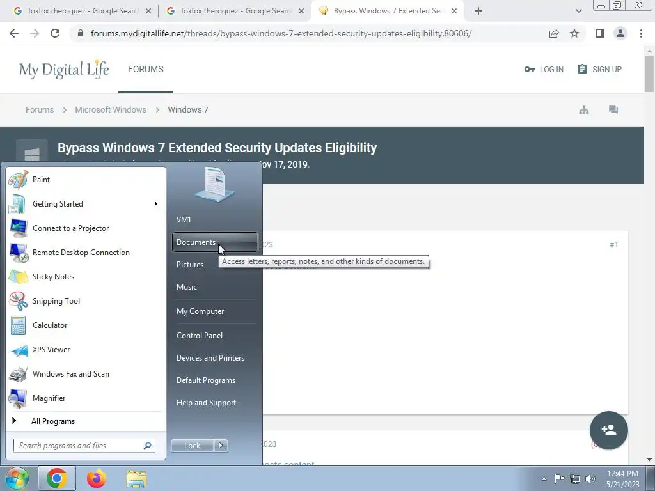This screenshot has height=491, width=655.
Task: Open the shutdown options arrow next to Lock
Action: (221, 446)
